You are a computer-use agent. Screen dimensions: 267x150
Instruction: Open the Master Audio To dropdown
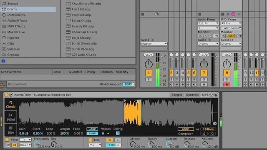coord(154,44)
